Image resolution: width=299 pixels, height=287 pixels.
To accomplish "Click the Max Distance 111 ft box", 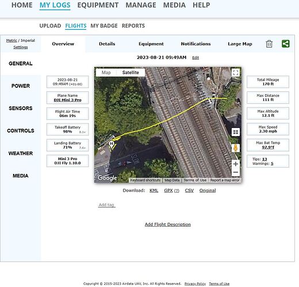I will click(x=268, y=98).
